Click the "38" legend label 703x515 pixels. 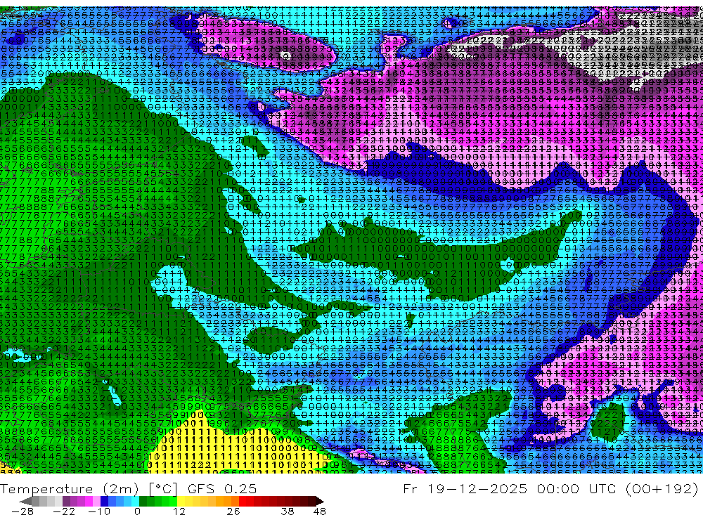287,511
